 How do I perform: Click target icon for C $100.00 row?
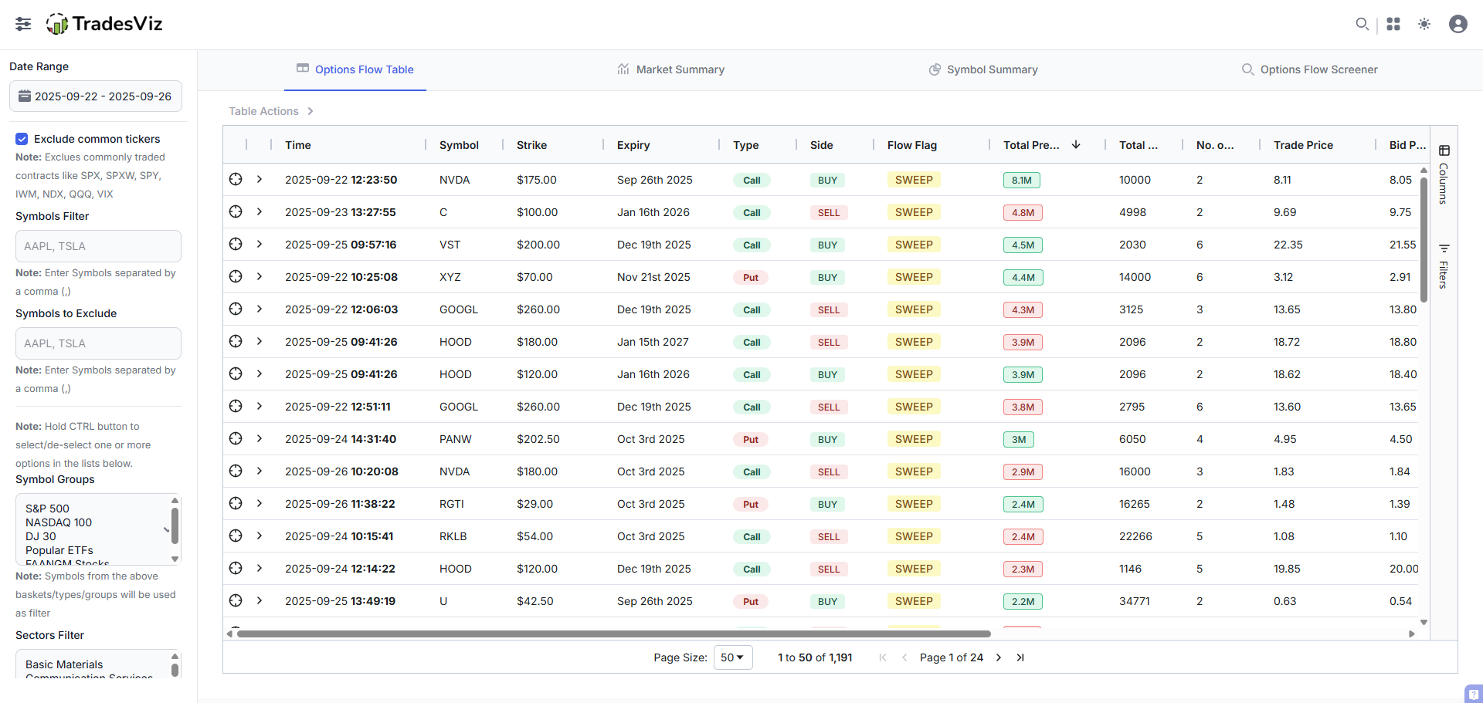click(236, 211)
